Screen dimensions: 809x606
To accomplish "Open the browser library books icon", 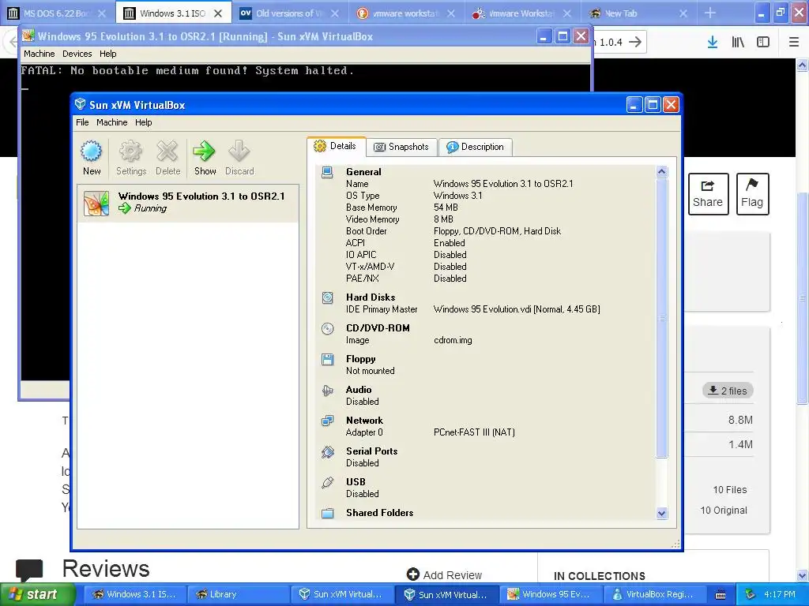I will point(738,43).
